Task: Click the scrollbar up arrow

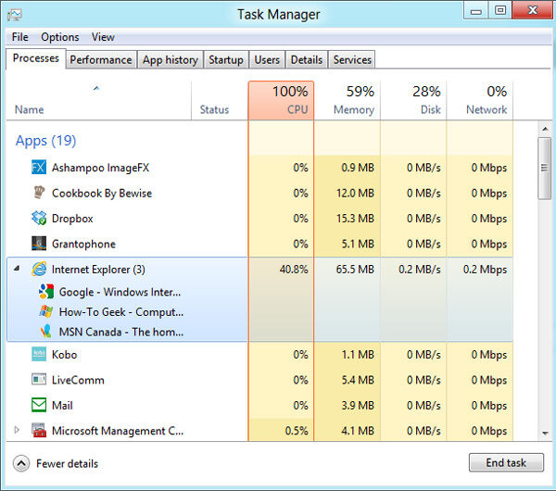Action: [545, 129]
